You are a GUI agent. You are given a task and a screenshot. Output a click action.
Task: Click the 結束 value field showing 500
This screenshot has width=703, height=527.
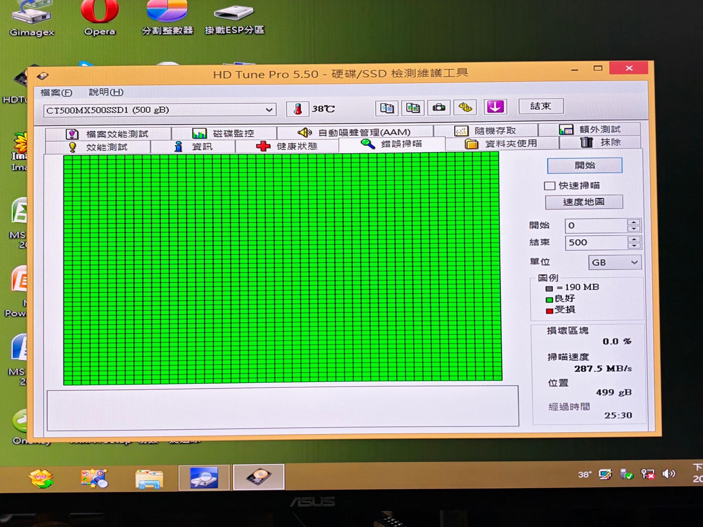pos(596,243)
